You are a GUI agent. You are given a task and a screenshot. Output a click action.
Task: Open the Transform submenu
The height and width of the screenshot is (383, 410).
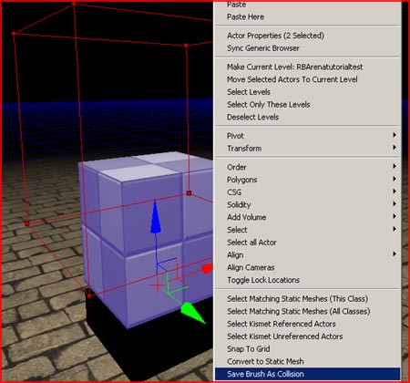pyautogui.click(x=307, y=149)
